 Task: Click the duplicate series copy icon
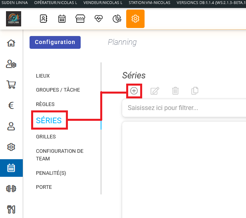pyautogui.click(x=195, y=91)
